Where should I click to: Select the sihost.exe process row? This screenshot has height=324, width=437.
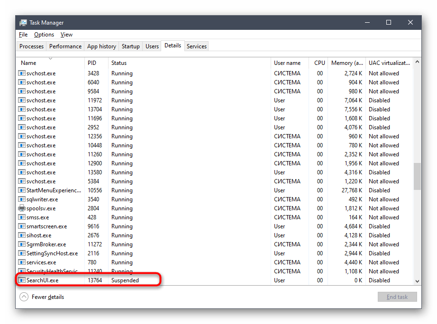click(142, 235)
